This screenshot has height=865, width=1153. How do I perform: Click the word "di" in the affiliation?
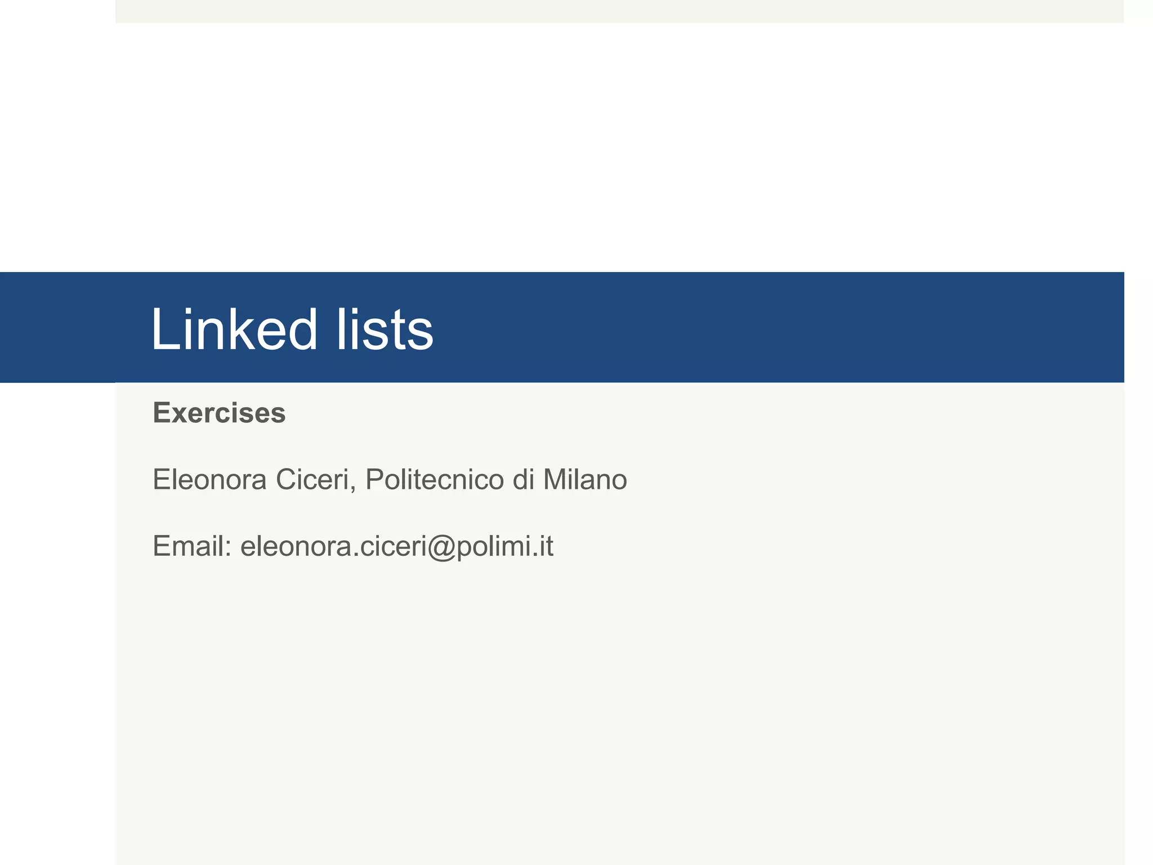click(x=524, y=480)
